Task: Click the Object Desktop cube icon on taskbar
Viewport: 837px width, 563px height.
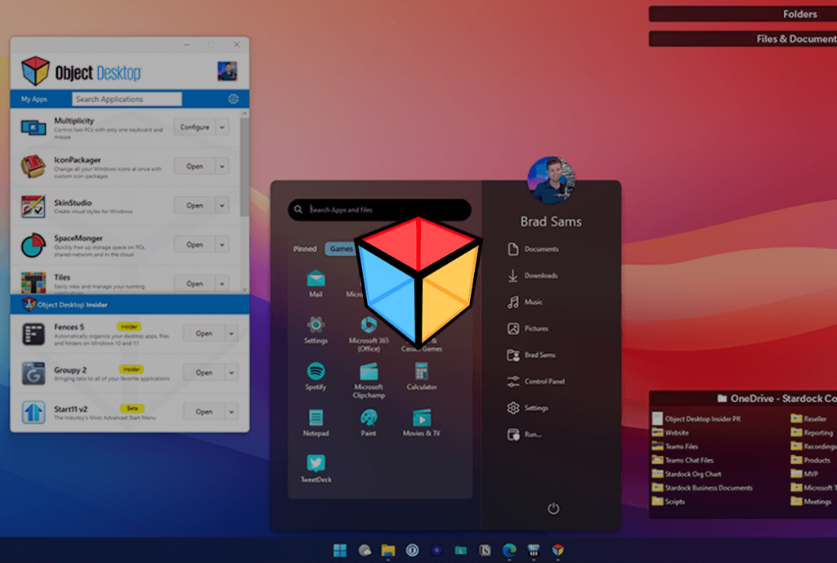Action: [557, 550]
